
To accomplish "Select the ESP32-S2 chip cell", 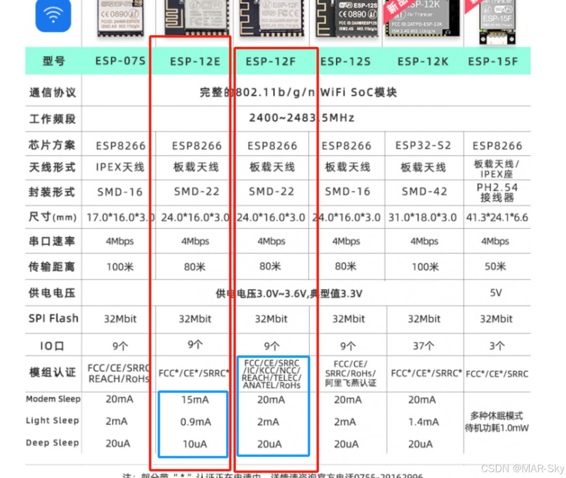I will (x=424, y=146).
